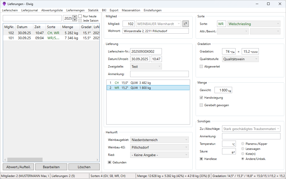Open the BKI menu
The image size is (286, 179).
tap(104, 10)
